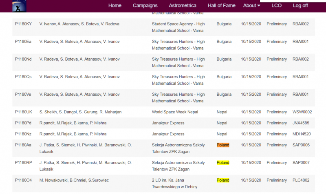Select object ID P1180KY
The width and height of the screenshot is (326, 194).
pyautogui.click(x=23, y=24)
